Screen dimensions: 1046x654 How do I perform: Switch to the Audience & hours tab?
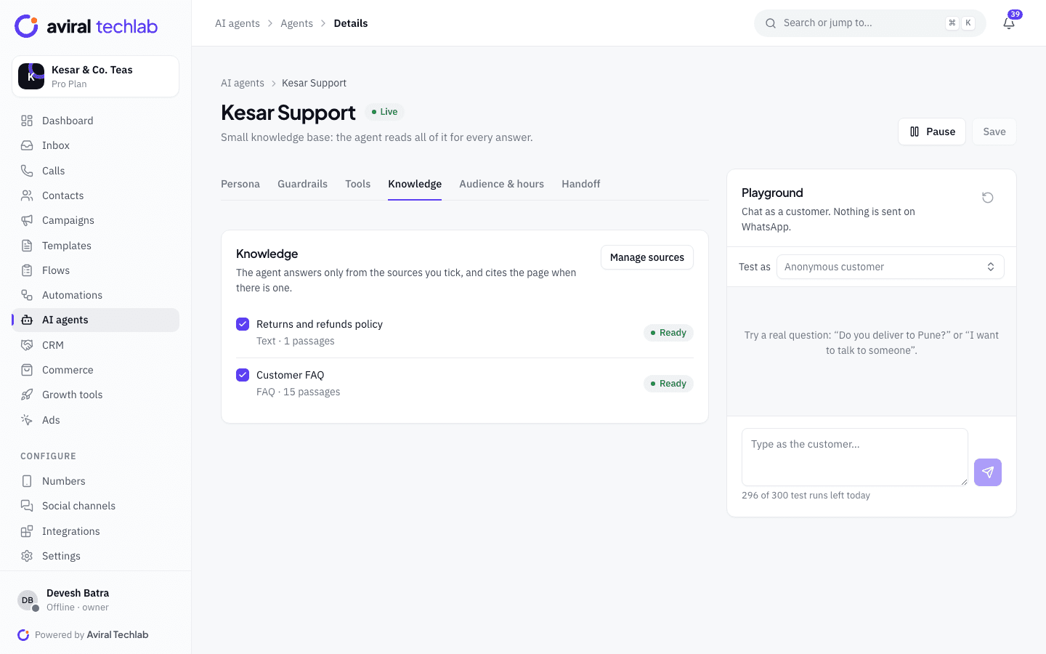[x=501, y=184]
